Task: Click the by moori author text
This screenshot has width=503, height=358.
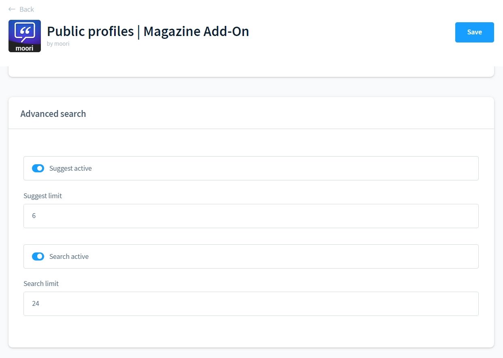Action: pyautogui.click(x=58, y=44)
